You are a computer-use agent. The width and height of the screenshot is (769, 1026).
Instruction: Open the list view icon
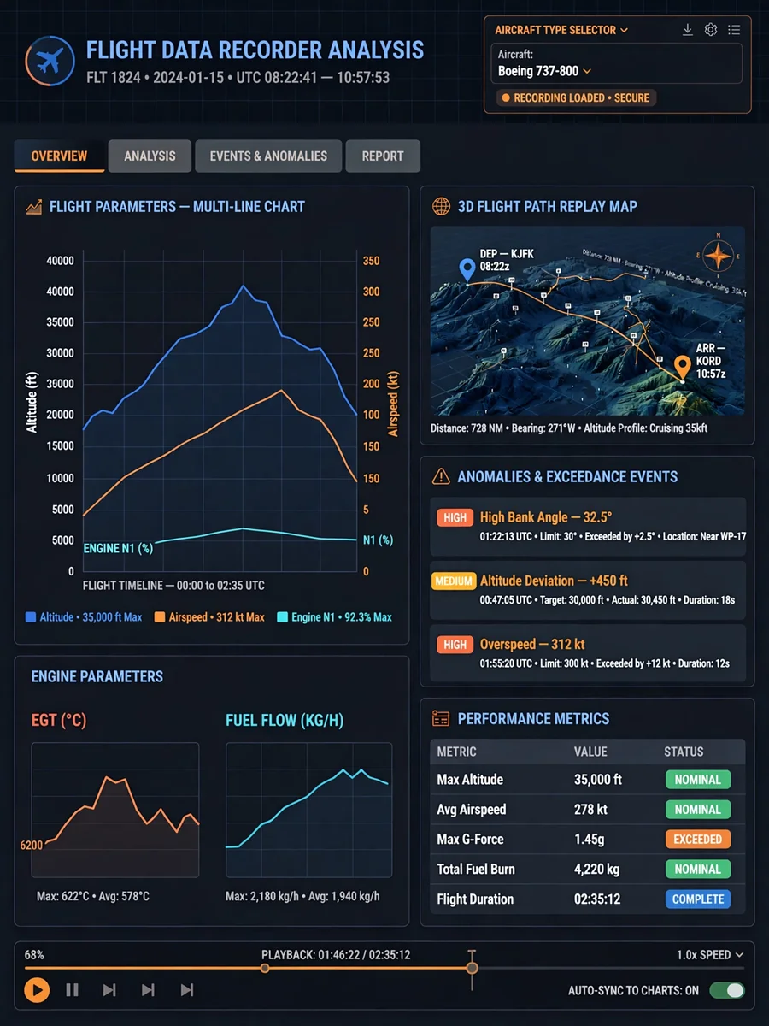(x=734, y=30)
